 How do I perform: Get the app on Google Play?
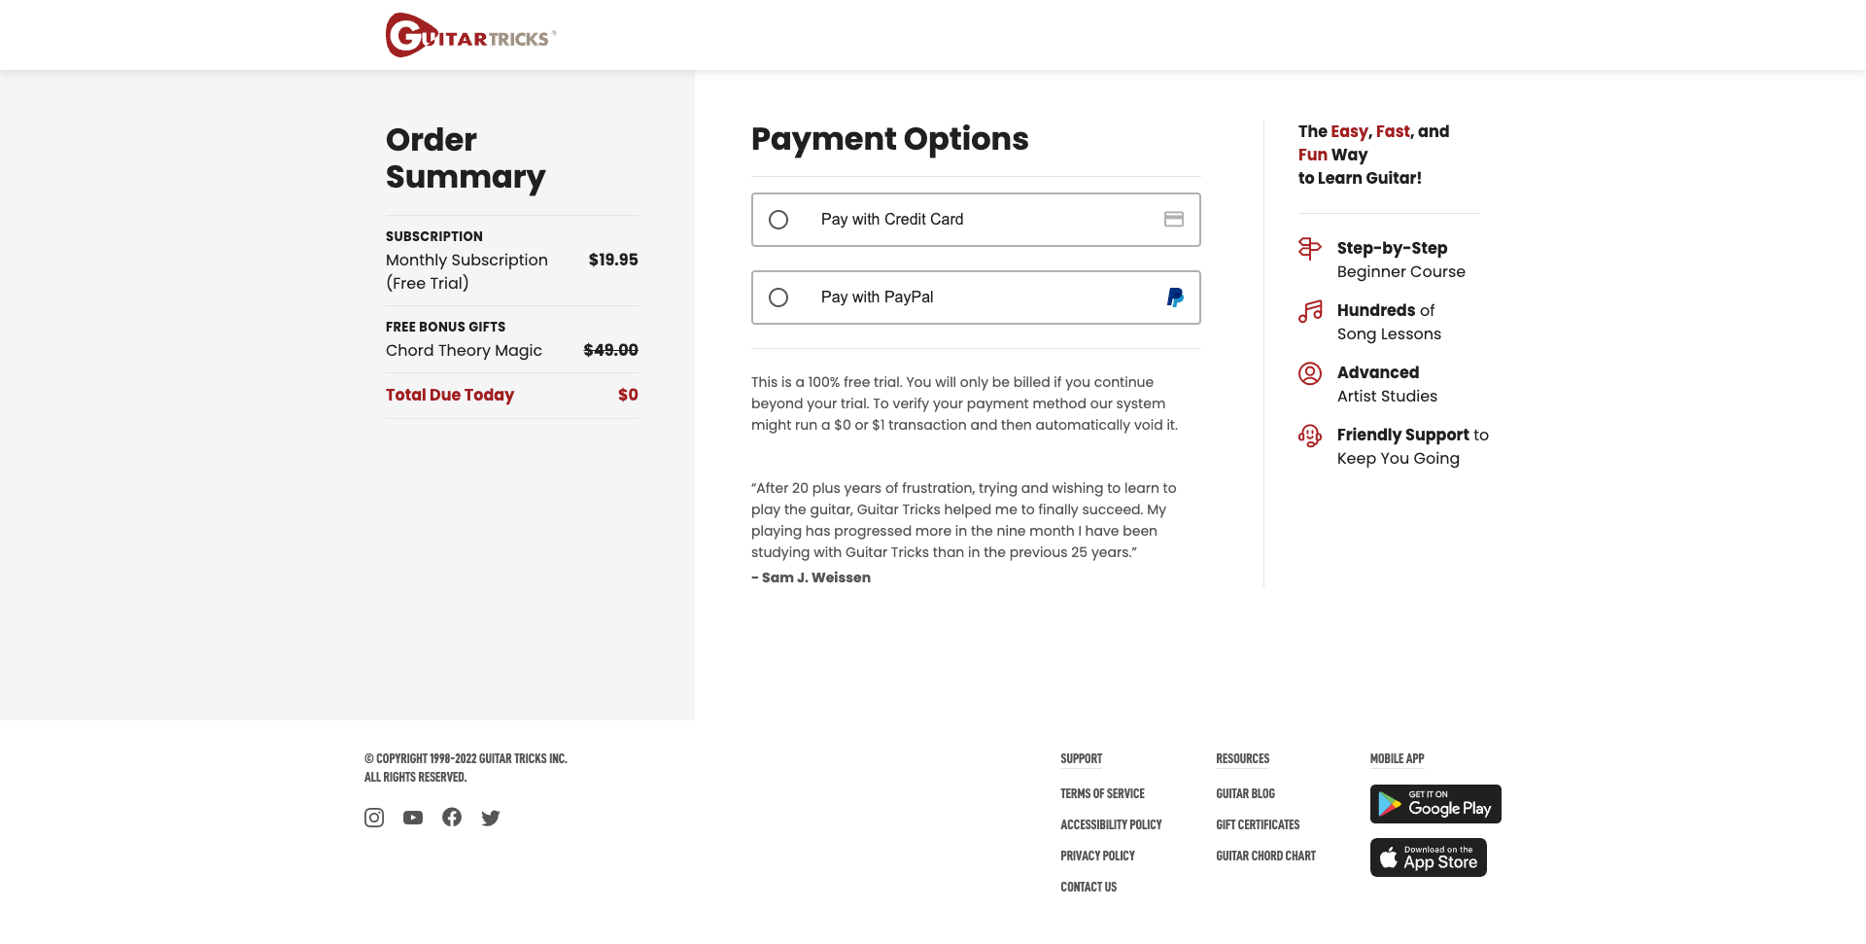[x=1435, y=804]
